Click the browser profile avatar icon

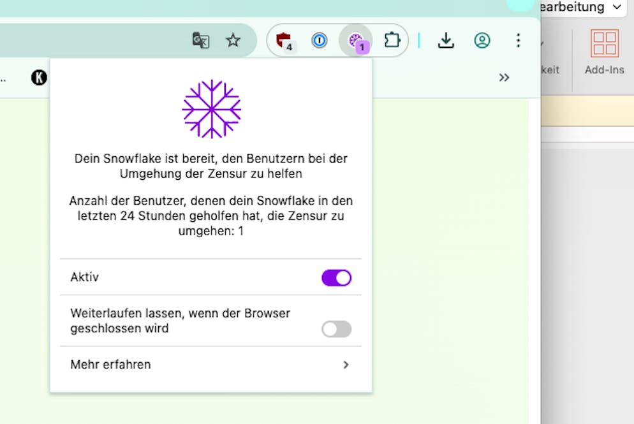click(x=482, y=40)
